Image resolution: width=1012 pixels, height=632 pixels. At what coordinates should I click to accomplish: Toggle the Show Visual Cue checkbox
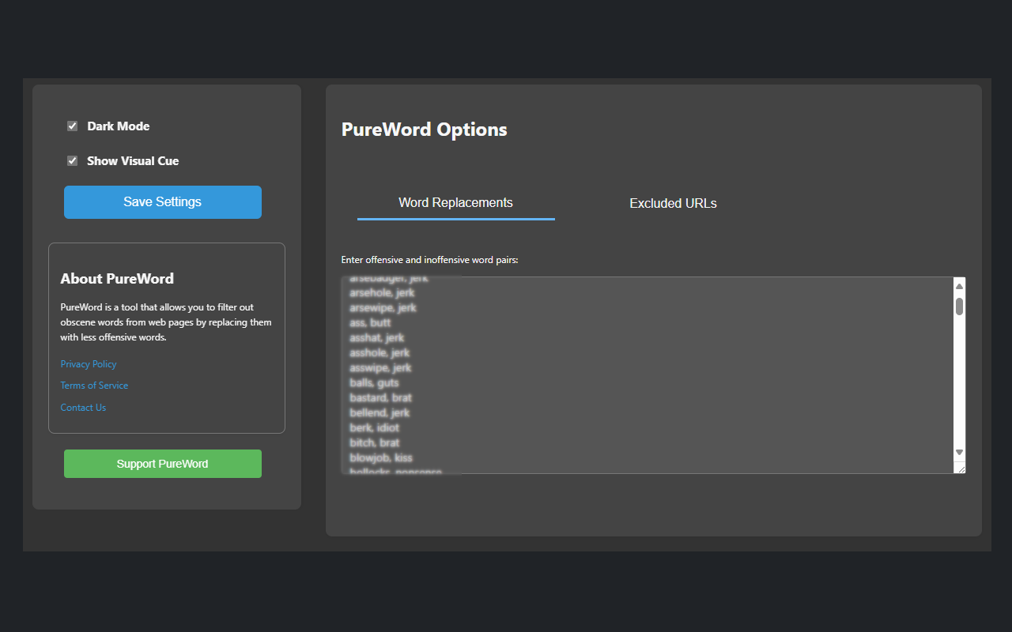pos(72,161)
